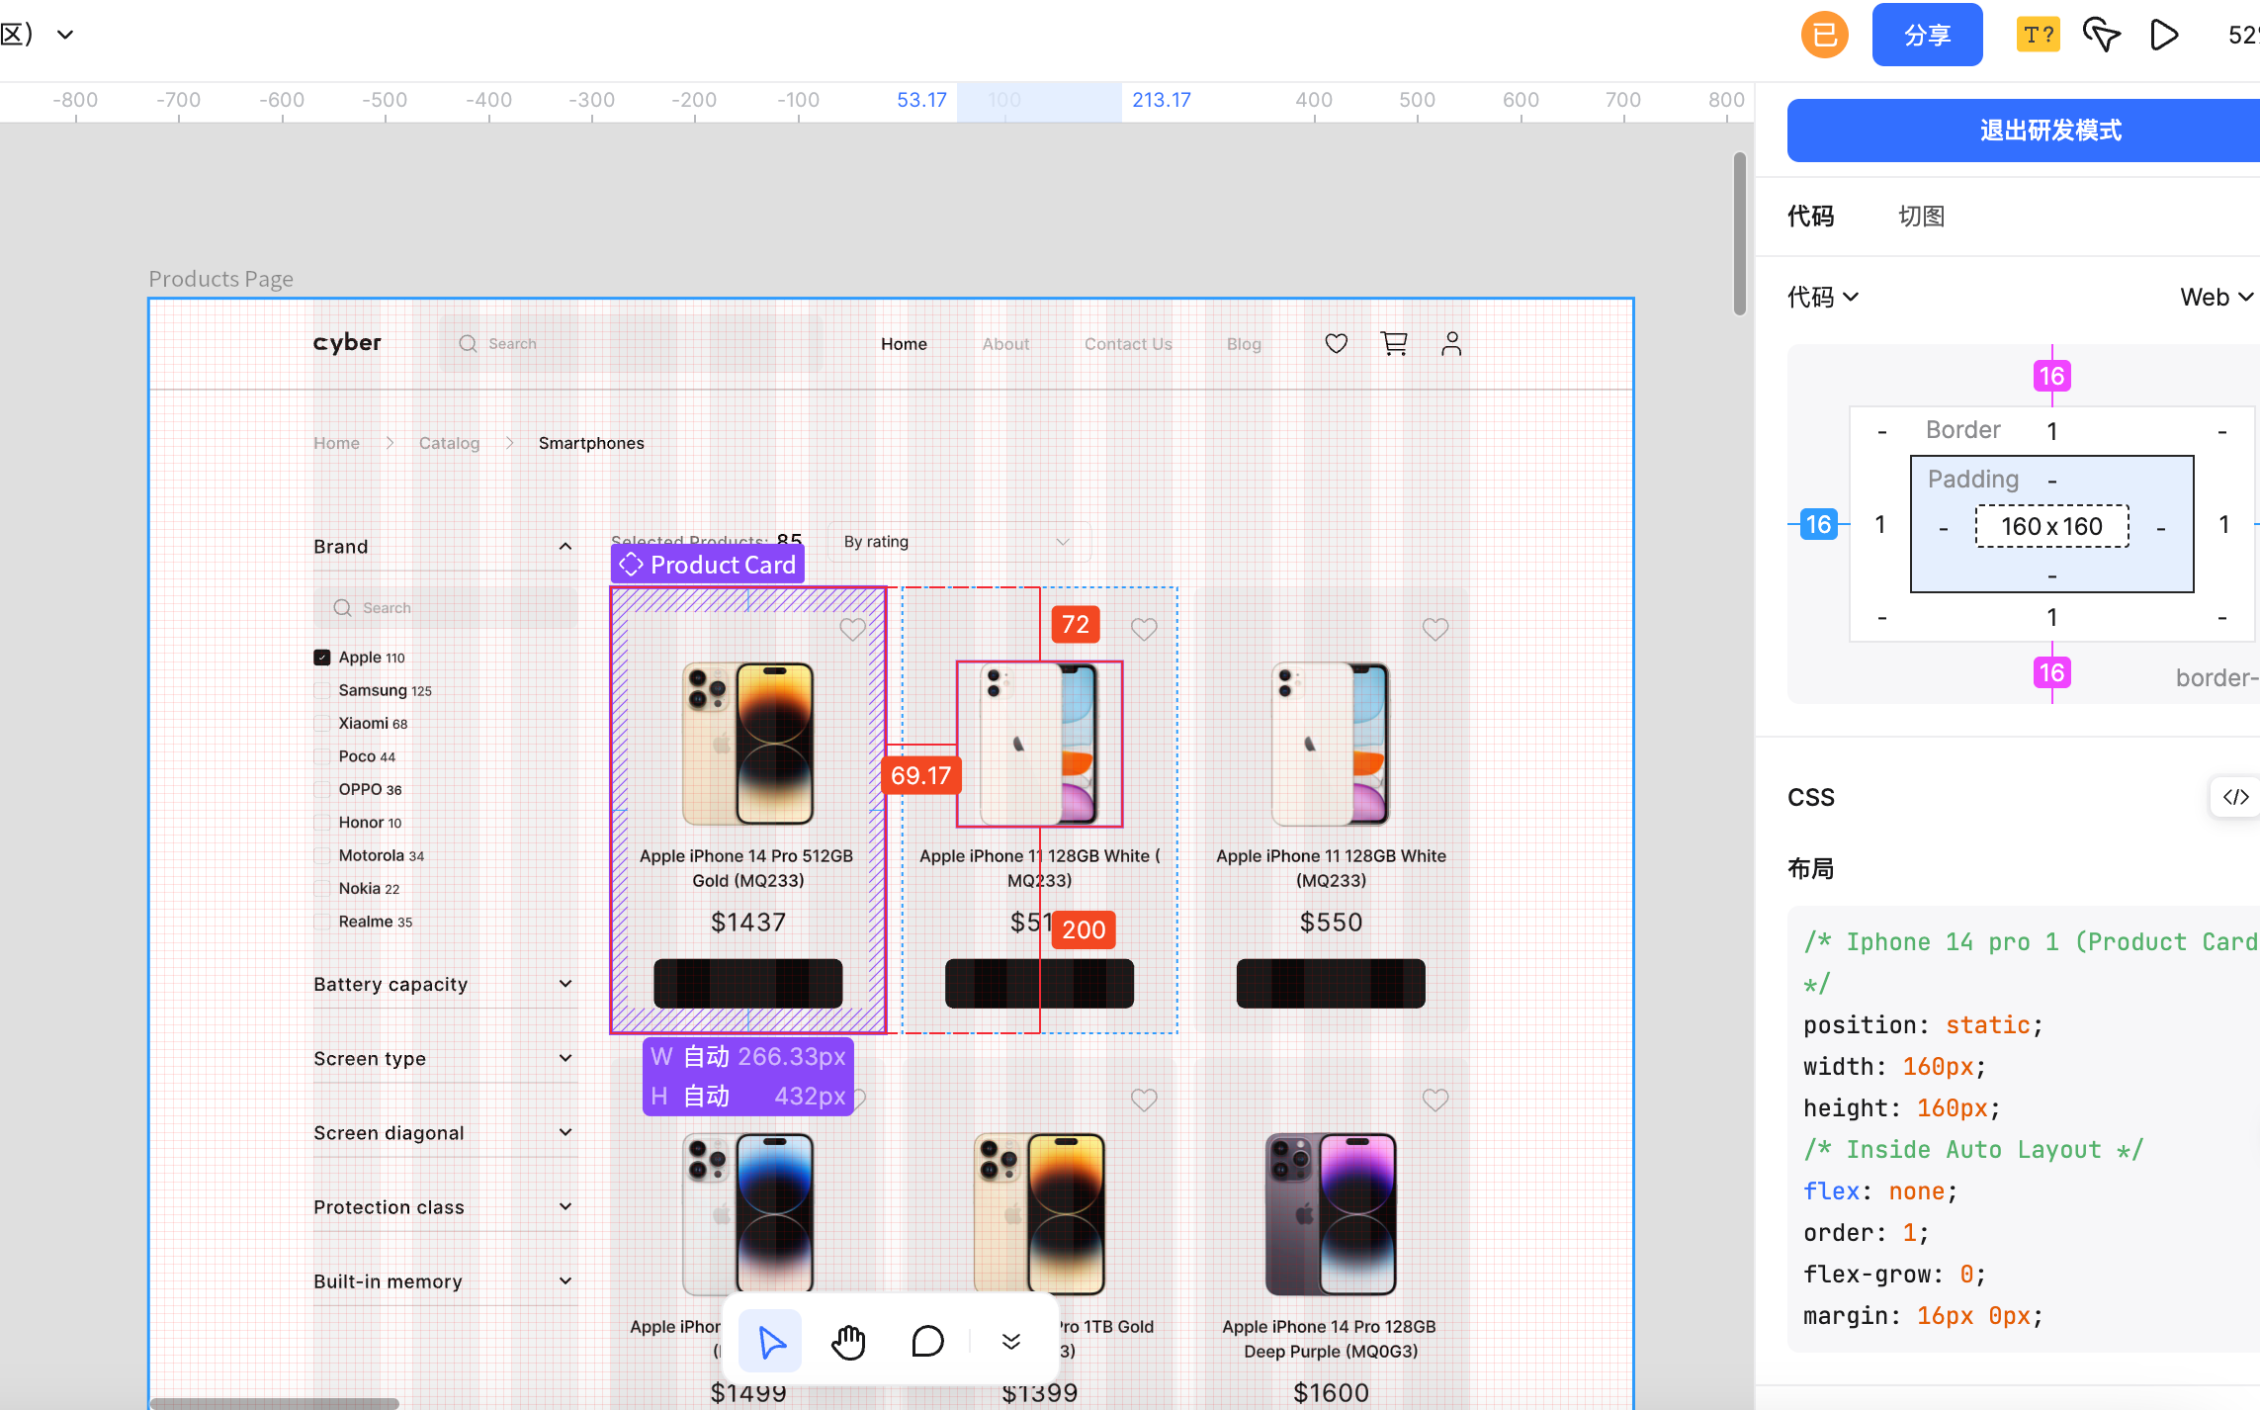Image resolution: width=2260 pixels, height=1410 pixels.
Task: Click the blue 分享 share button
Action: [1927, 36]
